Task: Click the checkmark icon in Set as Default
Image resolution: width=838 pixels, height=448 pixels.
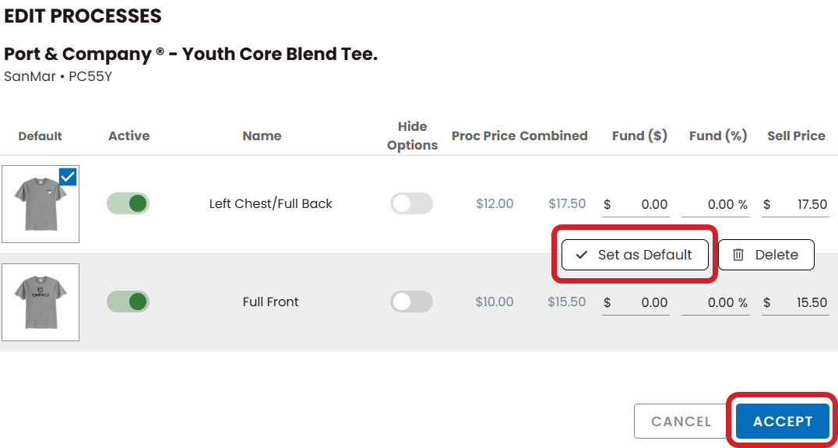Action: [581, 255]
